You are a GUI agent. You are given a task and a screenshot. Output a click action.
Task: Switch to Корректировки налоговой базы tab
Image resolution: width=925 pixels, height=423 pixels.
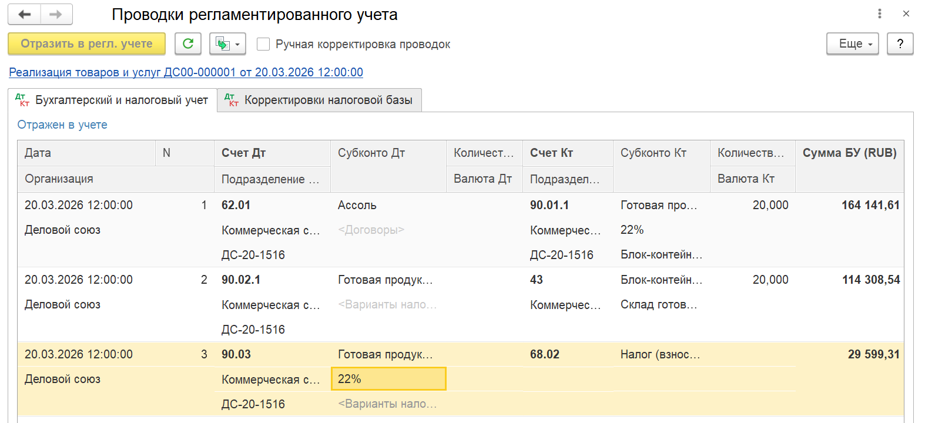pyautogui.click(x=320, y=100)
